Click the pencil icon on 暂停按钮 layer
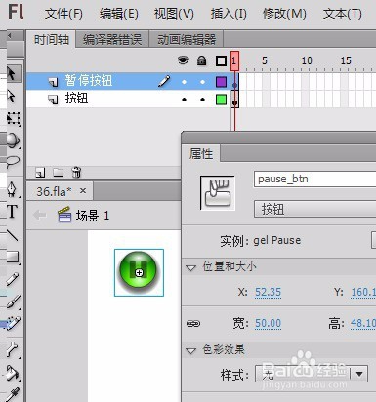This screenshot has height=402, width=376. coord(164,81)
